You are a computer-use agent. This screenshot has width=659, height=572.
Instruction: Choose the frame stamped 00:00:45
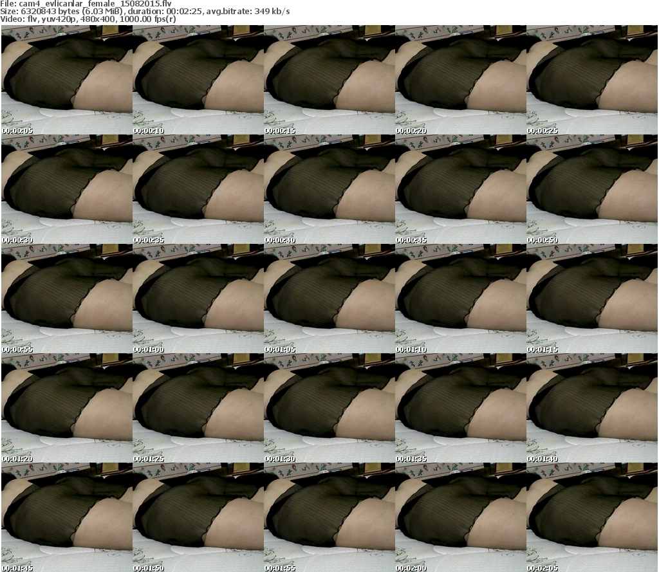(461, 189)
